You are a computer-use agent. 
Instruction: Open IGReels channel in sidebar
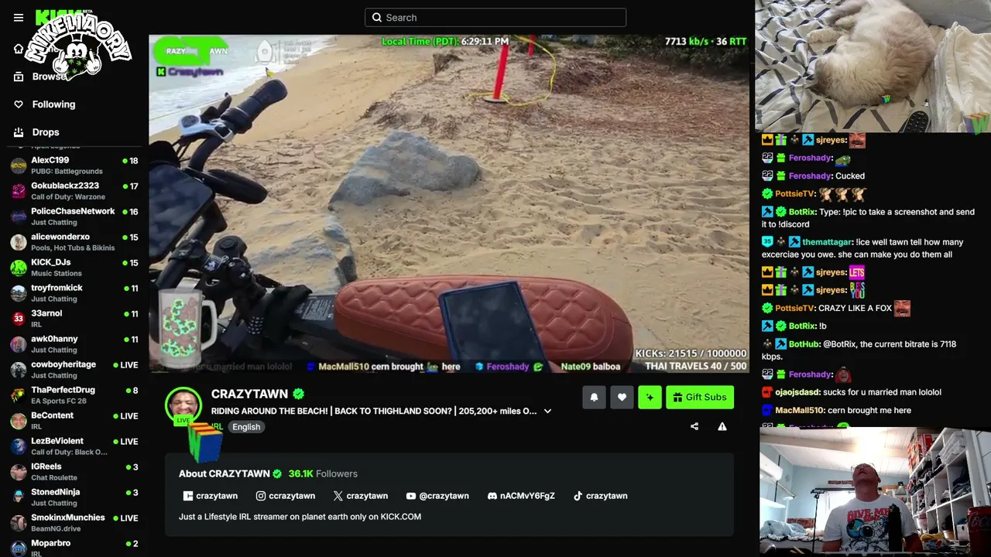pos(74,471)
